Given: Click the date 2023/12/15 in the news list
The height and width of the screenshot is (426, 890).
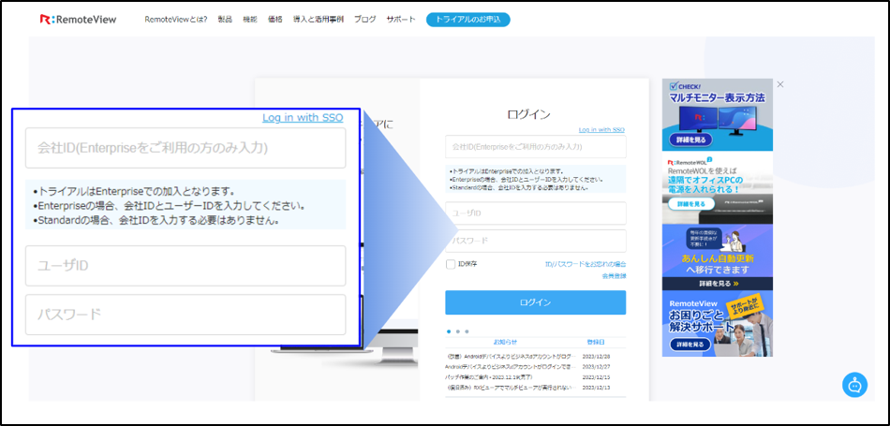Looking at the screenshot, I should (596, 377).
